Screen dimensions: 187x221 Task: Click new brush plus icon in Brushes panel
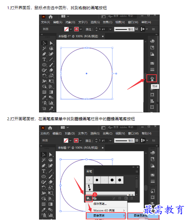pyautogui.click(x=126, y=198)
